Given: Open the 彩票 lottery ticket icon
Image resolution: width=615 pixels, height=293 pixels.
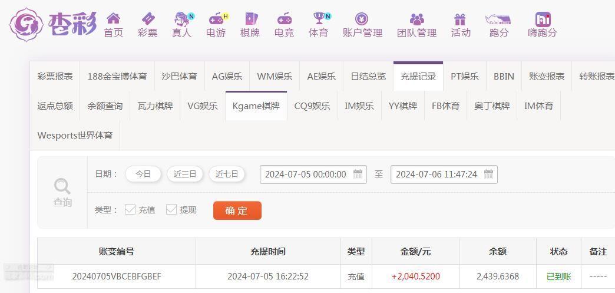Looking at the screenshot, I should click(x=148, y=18).
